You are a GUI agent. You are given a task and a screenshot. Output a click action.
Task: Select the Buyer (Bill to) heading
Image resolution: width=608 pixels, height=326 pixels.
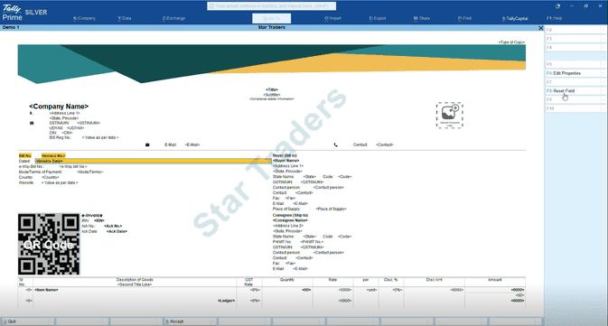[x=285, y=155]
